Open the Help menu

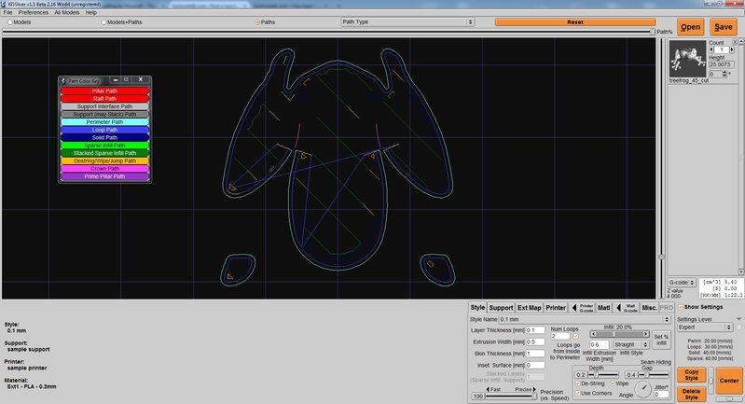90,12
